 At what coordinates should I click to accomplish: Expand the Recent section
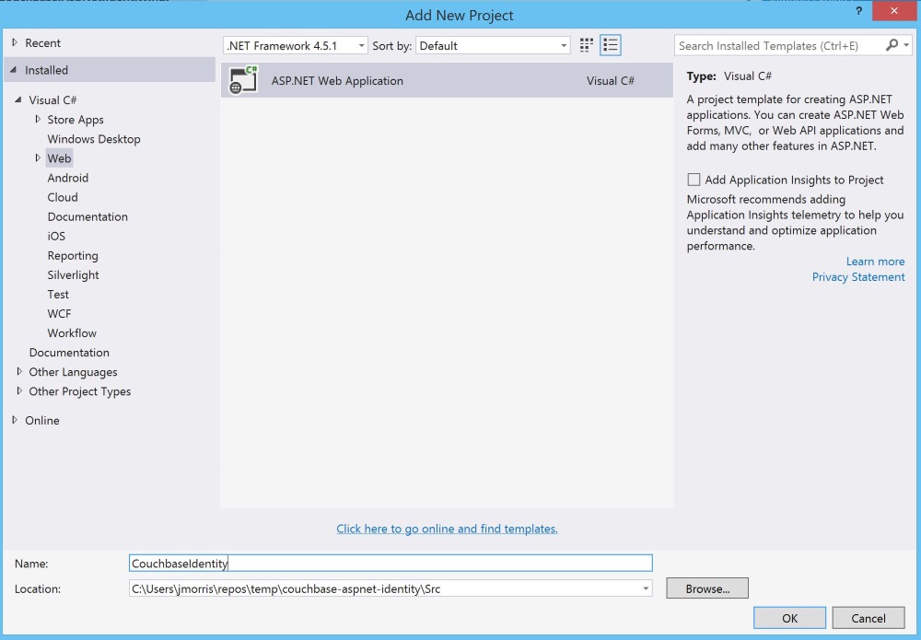(15, 43)
